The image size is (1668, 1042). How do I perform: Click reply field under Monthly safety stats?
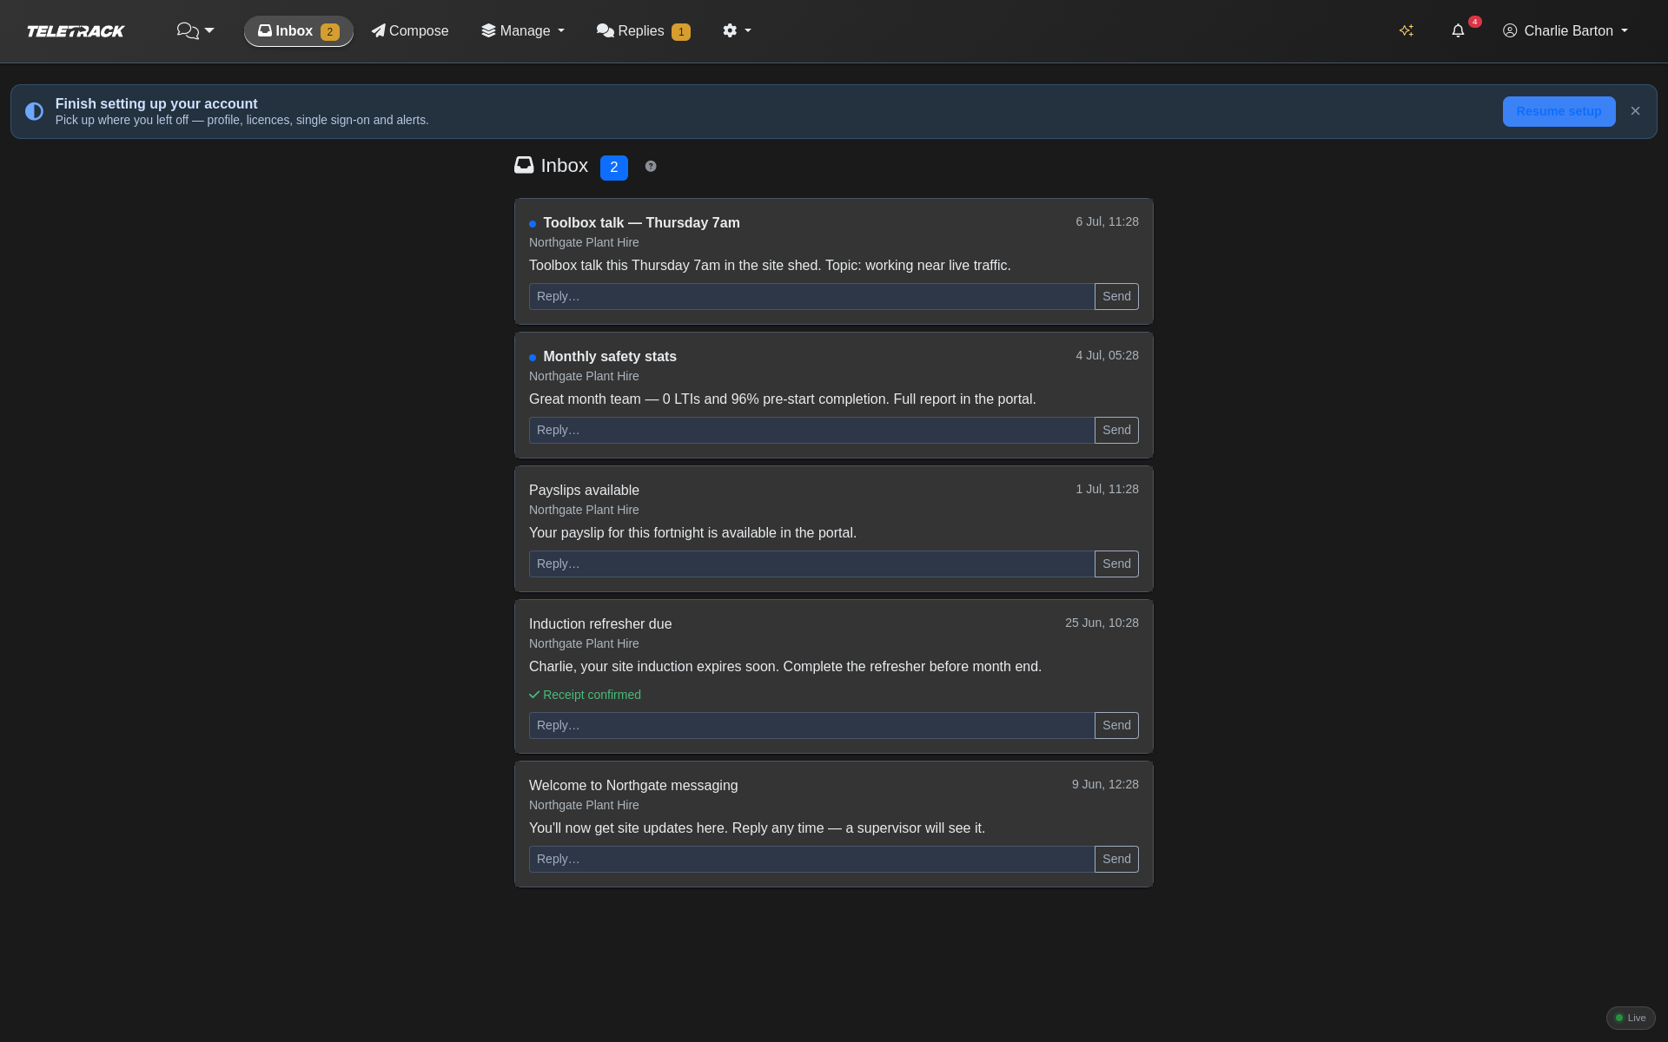tap(811, 431)
